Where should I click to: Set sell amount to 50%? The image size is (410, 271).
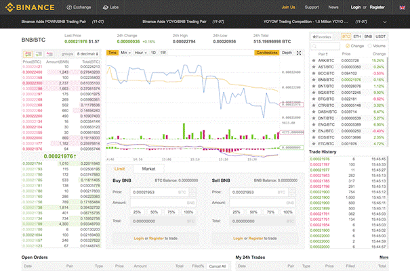253,212
